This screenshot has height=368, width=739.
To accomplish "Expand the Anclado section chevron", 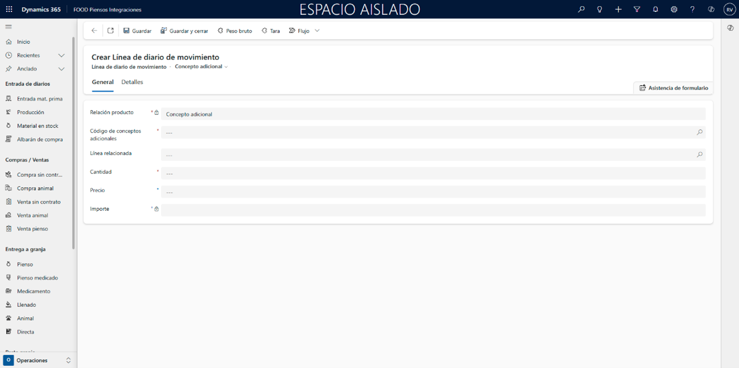I will pyautogui.click(x=61, y=69).
